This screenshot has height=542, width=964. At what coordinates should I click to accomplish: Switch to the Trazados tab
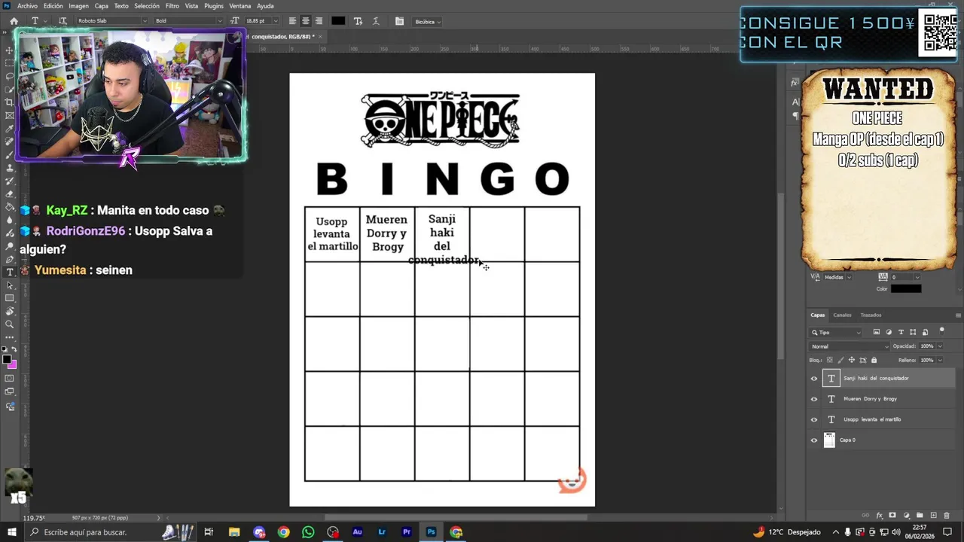(x=871, y=315)
